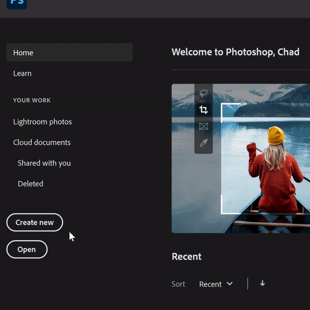Screen dimensions: 310x310
Task: Click the Photoshop Ps logo icon
Action: [17, 4]
